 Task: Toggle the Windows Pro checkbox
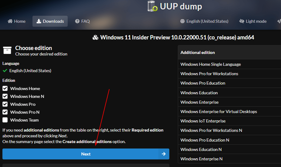(5, 104)
